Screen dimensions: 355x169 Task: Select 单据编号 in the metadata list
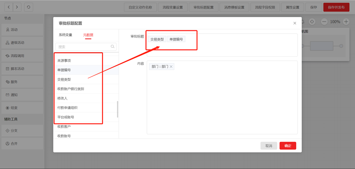pos(64,70)
